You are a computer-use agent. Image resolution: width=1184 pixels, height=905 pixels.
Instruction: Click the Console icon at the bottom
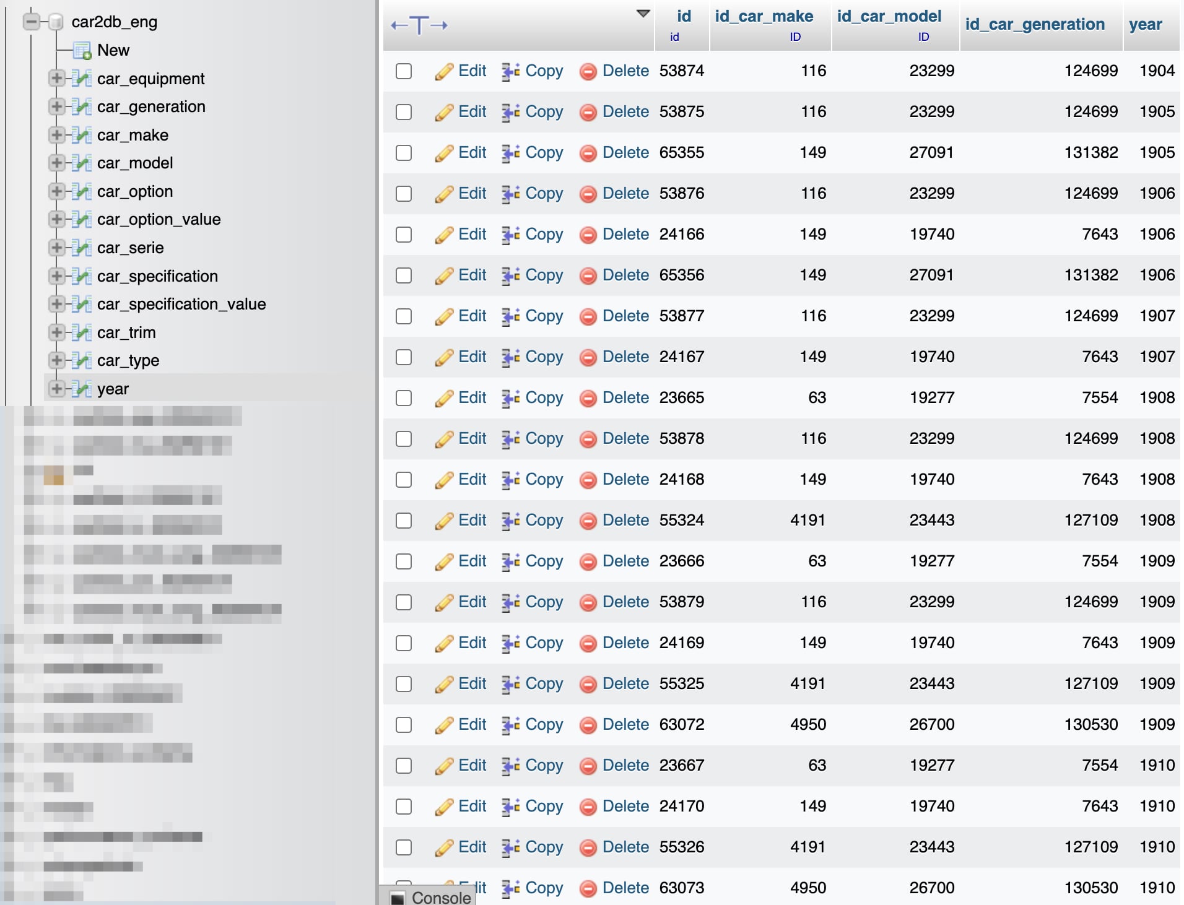(x=398, y=898)
